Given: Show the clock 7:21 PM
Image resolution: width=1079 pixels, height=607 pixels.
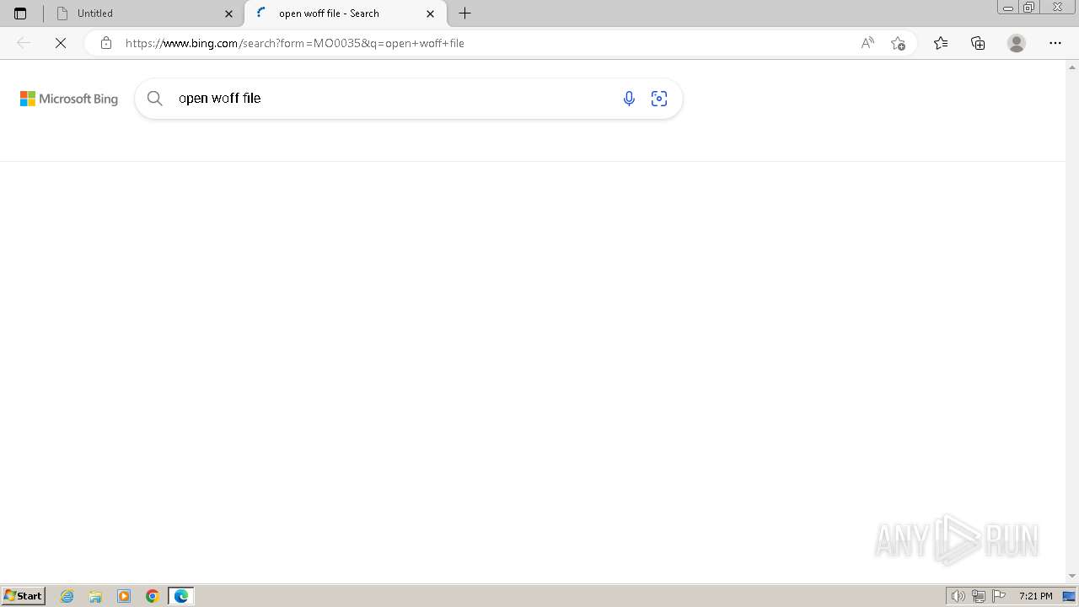Looking at the screenshot, I should (x=1035, y=596).
